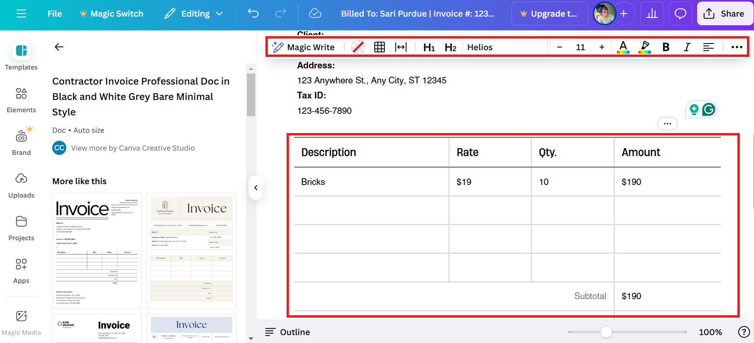Collapse the side panel with chevron
The image size is (754, 343).
(256, 188)
